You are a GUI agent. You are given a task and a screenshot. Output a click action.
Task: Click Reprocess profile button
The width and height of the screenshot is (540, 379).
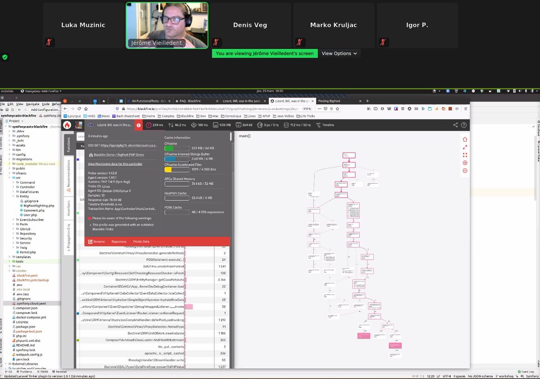119,242
